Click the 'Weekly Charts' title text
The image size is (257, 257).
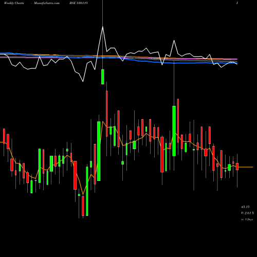point(14,3)
